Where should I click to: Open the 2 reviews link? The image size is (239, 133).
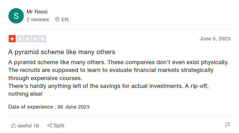[38, 19]
